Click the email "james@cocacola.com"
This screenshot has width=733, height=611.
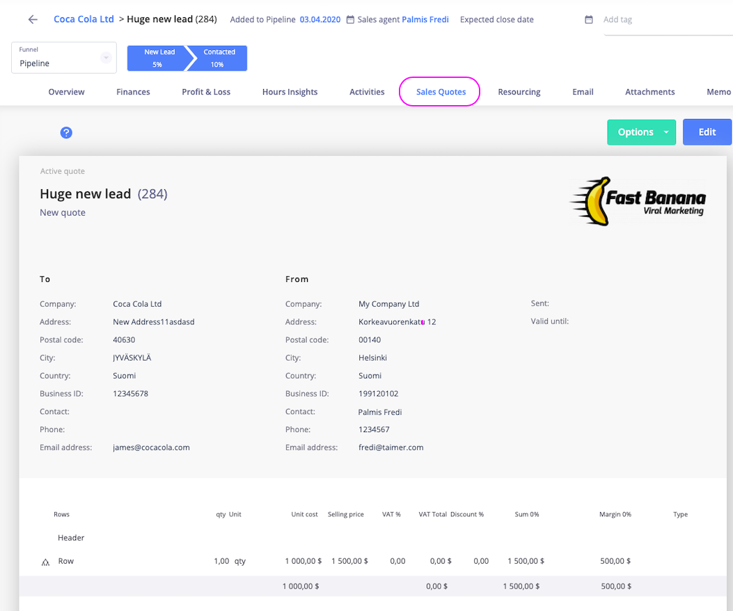[x=152, y=447]
